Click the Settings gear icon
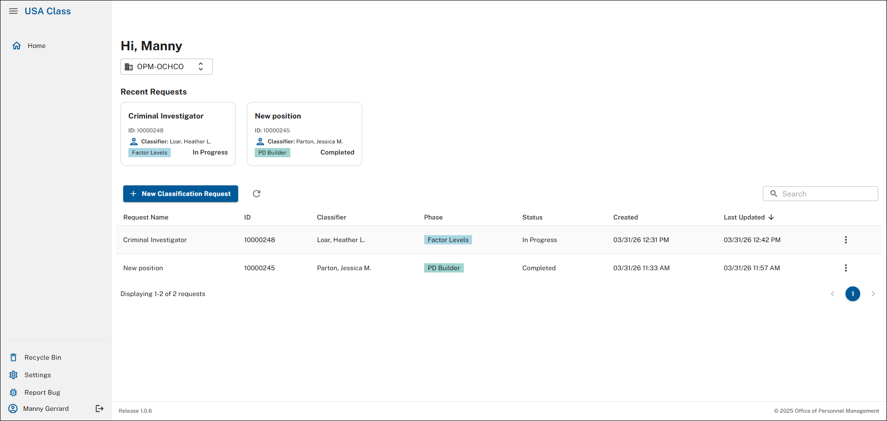Screen dimensions: 887x421 click(13, 375)
